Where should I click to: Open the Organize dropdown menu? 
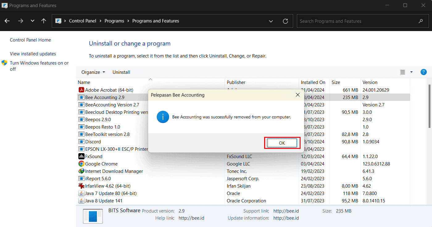coord(93,72)
